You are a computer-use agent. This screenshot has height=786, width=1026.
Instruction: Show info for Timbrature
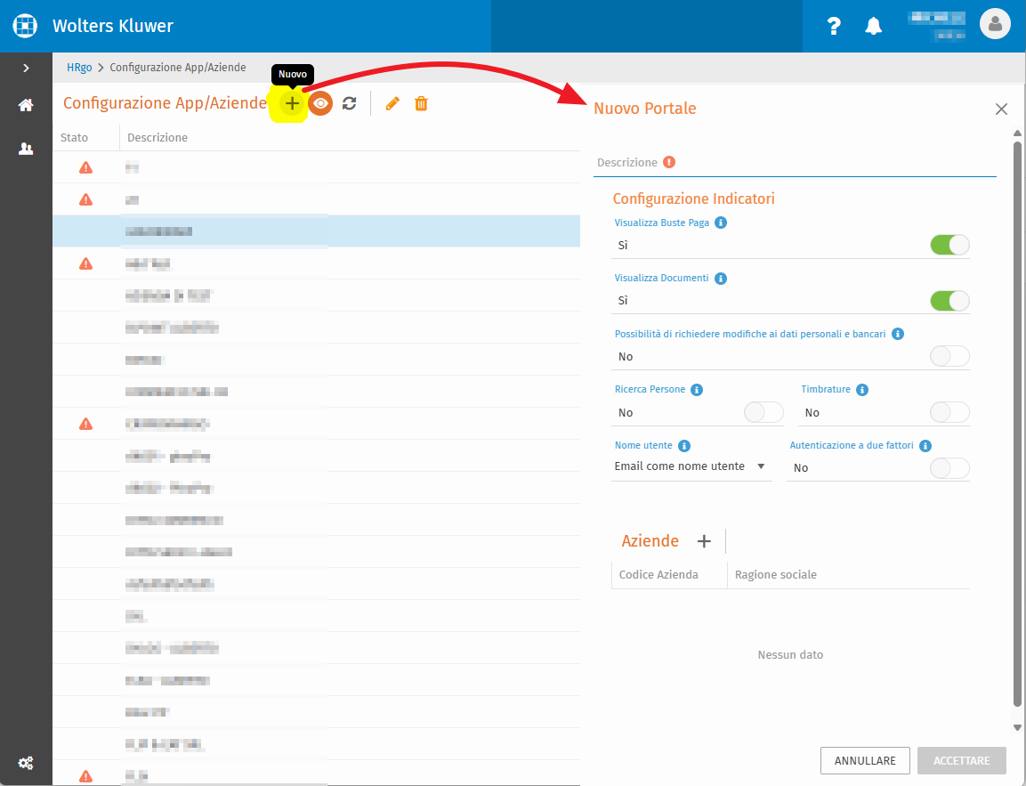(x=862, y=389)
